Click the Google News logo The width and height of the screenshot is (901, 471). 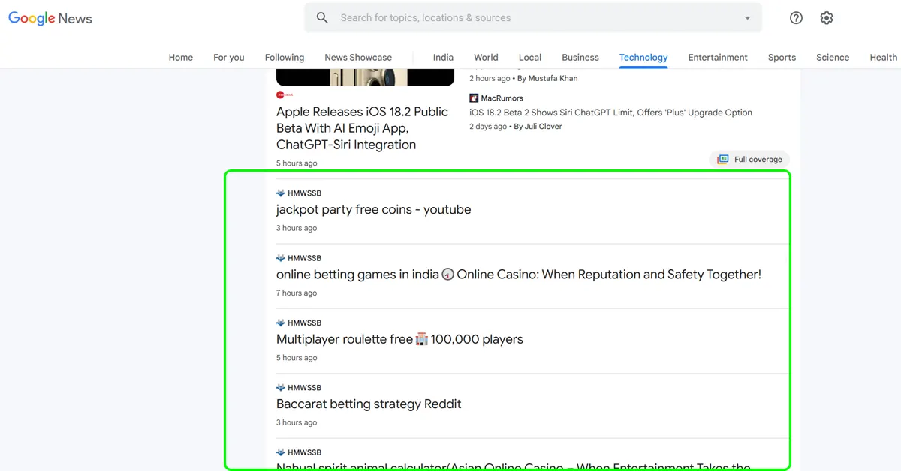(x=50, y=18)
